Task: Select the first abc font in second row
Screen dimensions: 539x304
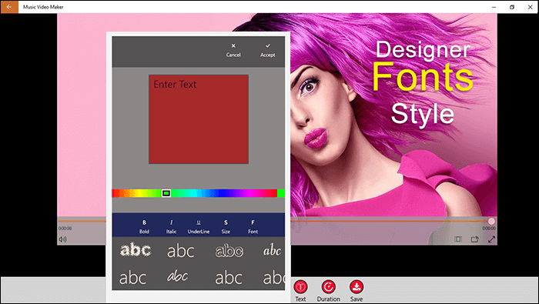Action: [132, 278]
